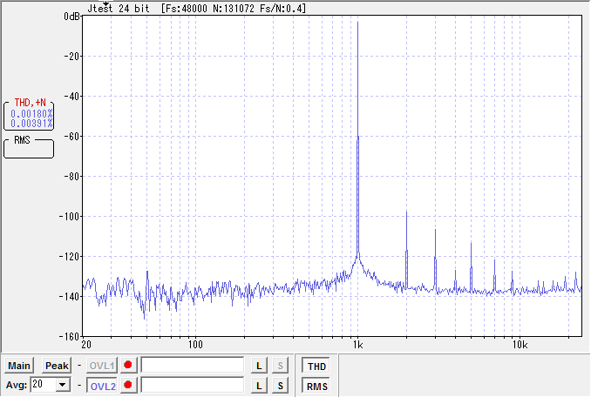Screen dimensions: 591x397
Task: Click the 1k frequency axis label
Action: click(357, 345)
